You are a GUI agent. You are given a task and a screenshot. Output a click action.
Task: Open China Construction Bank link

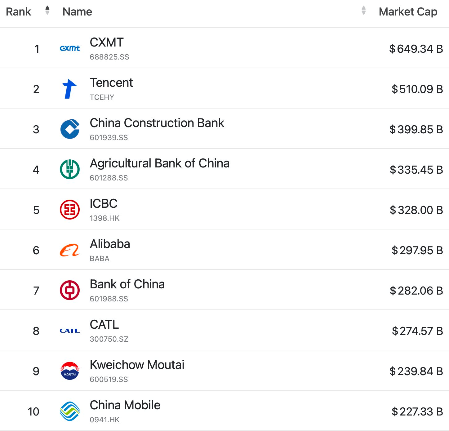pyautogui.click(x=157, y=123)
